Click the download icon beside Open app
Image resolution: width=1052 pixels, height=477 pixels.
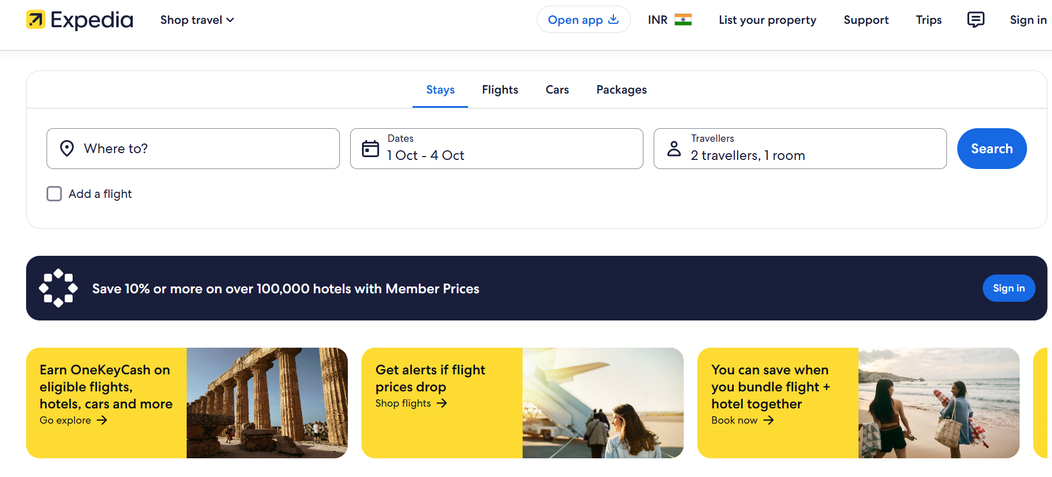613,19
